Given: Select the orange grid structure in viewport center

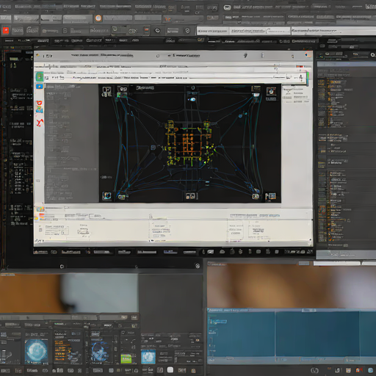Looking at the screenshot, I should (x=189, y=142).
